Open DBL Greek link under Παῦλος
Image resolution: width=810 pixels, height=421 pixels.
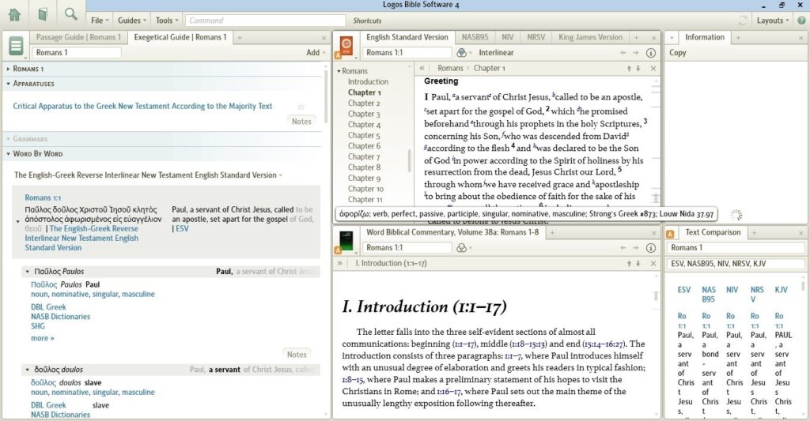point(48,307)
